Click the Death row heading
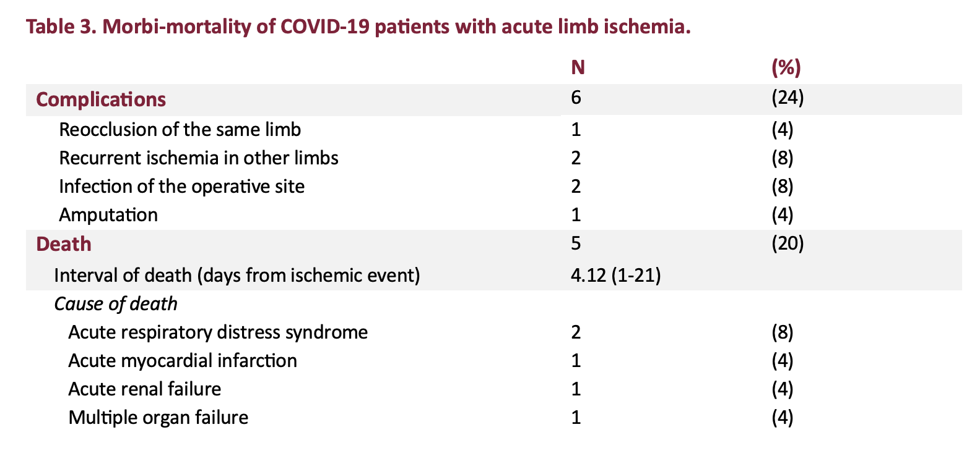This screenshot has height=456, width=972. (x=64, y=244)
